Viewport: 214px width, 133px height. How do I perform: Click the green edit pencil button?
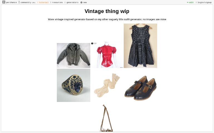[190, 2]
